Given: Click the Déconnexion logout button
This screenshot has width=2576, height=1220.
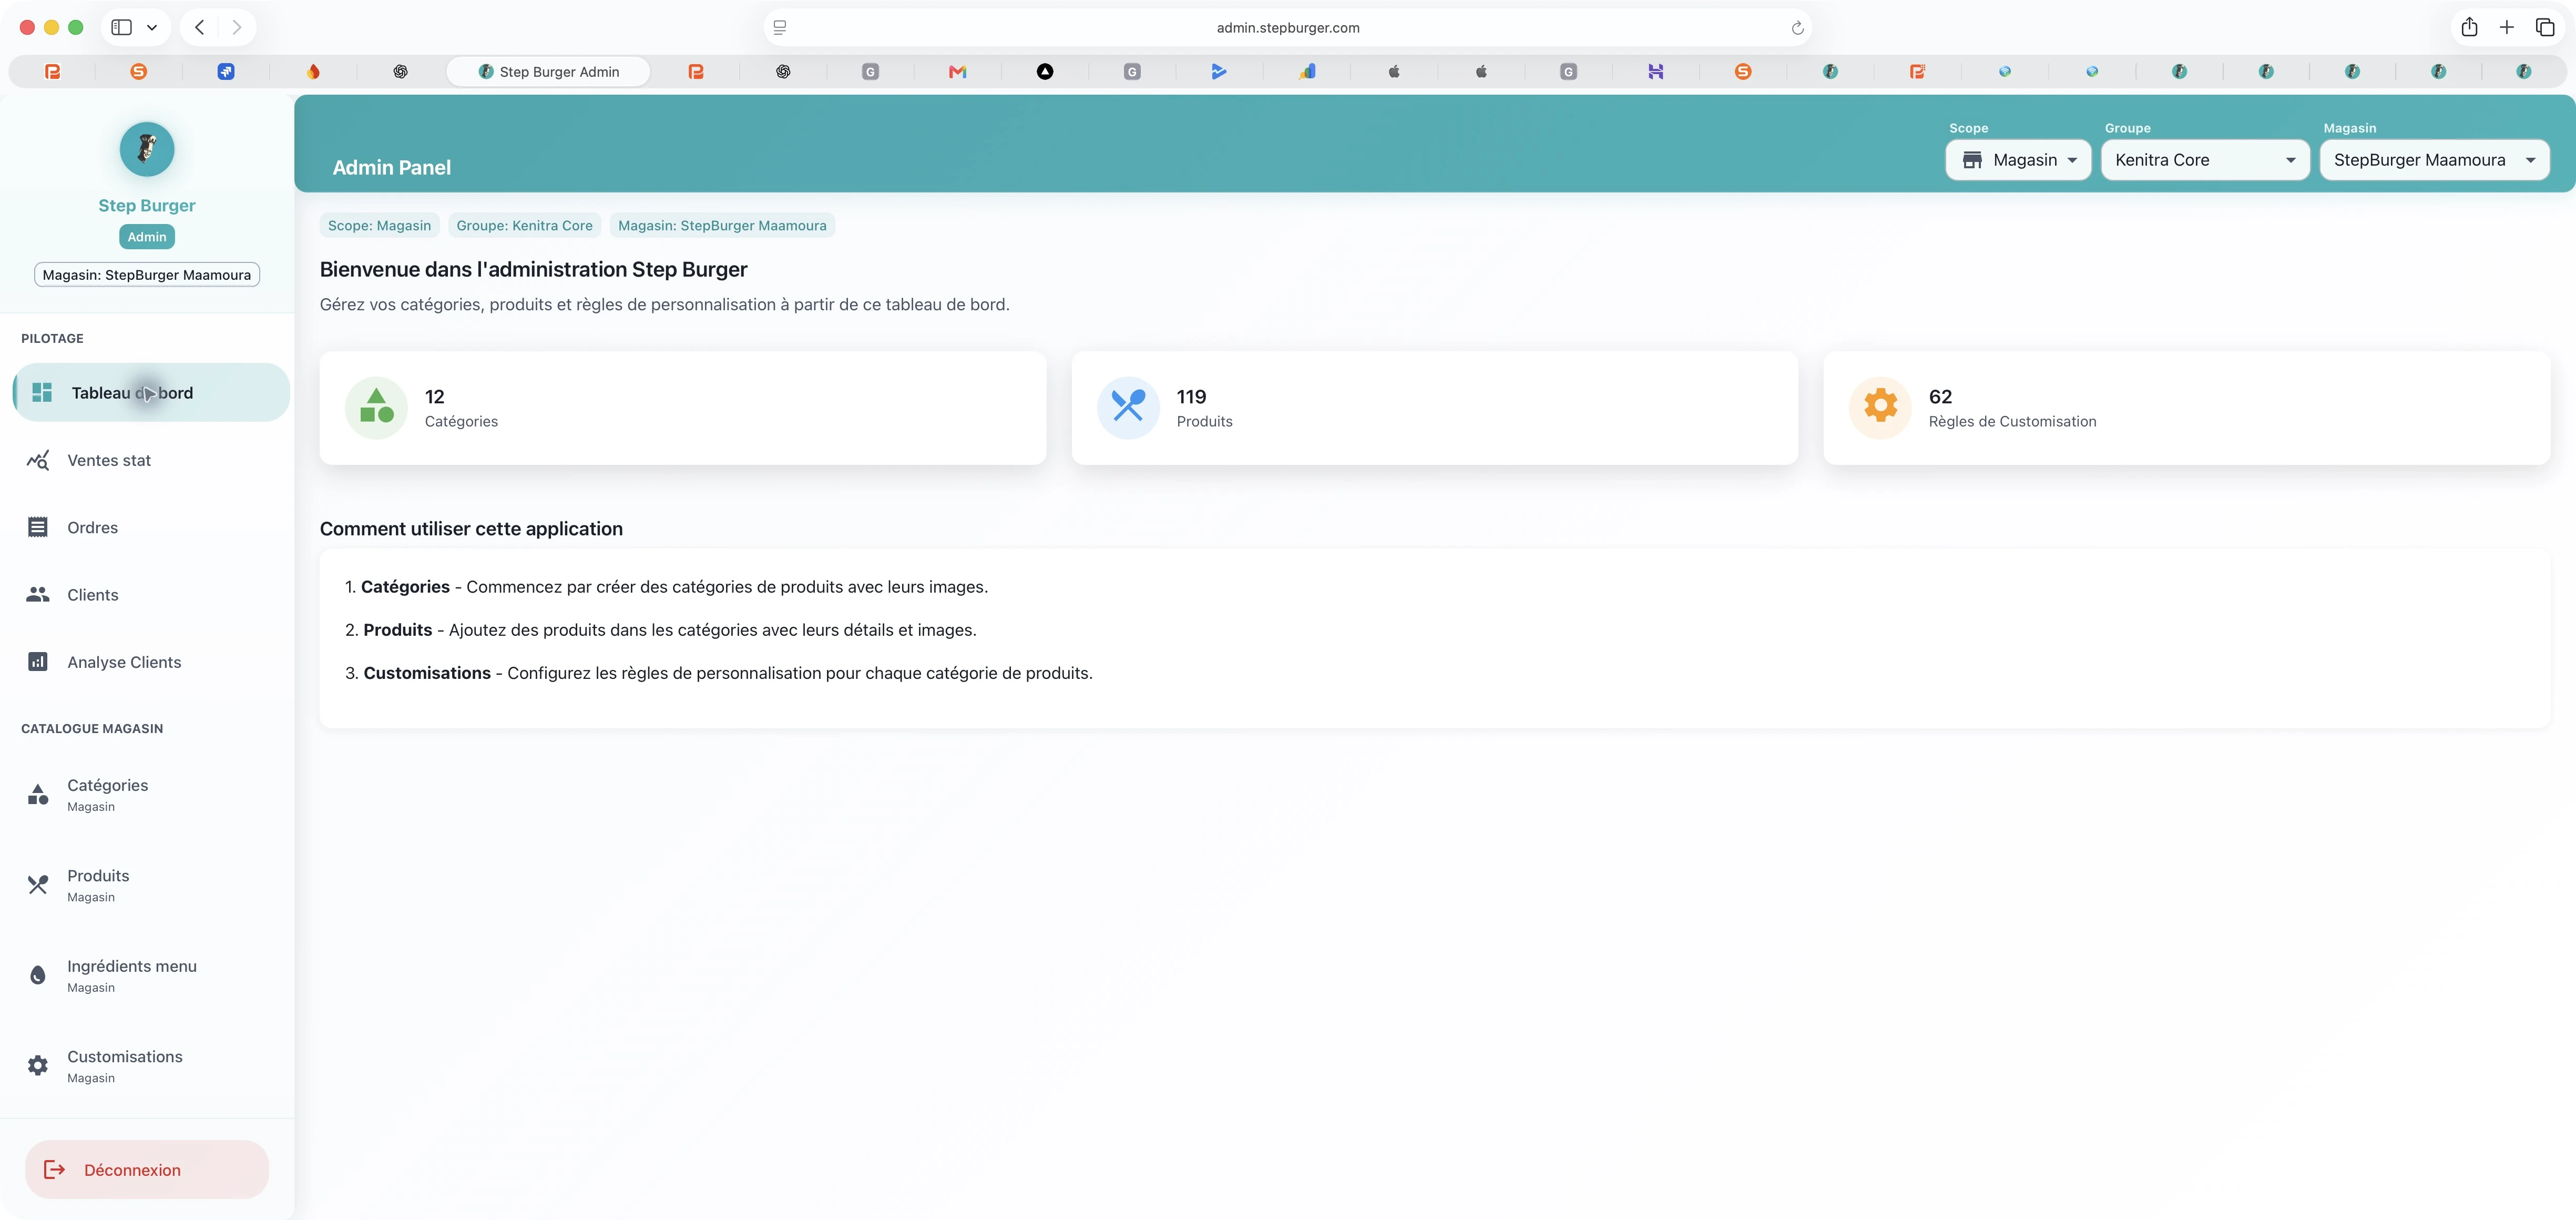Looking at the screenshot, I should click(x=147, y=1169).
